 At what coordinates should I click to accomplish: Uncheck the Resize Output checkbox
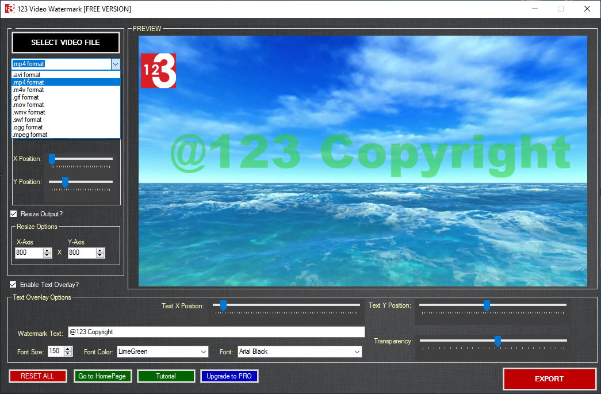point(14,214)
